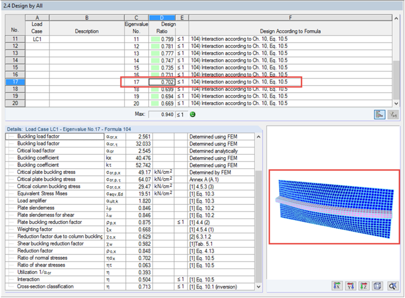Select the first Buckling load factor row
This screenshot has width=405, height=298.
130,136
